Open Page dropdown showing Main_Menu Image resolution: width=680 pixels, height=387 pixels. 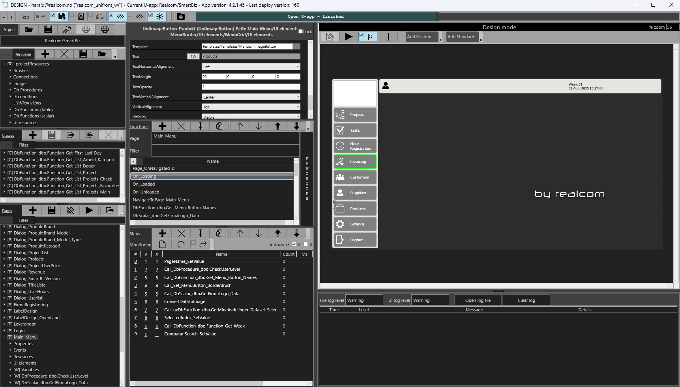point(225,138)
